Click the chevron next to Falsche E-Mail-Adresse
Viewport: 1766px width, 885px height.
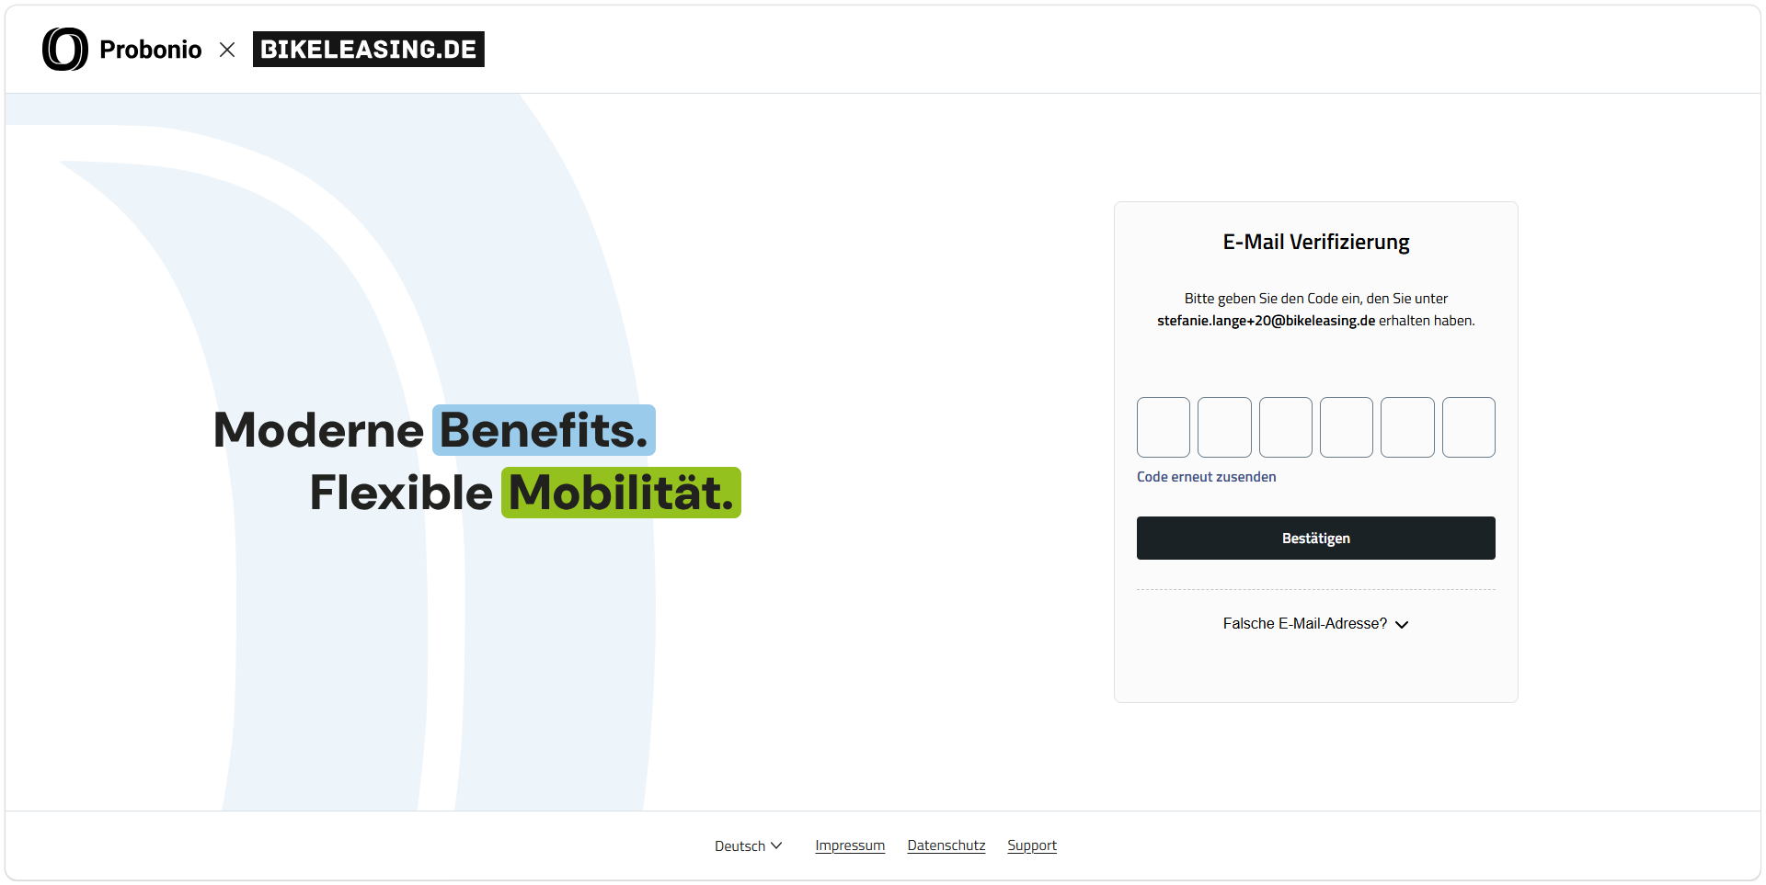tap(1402, 624)
